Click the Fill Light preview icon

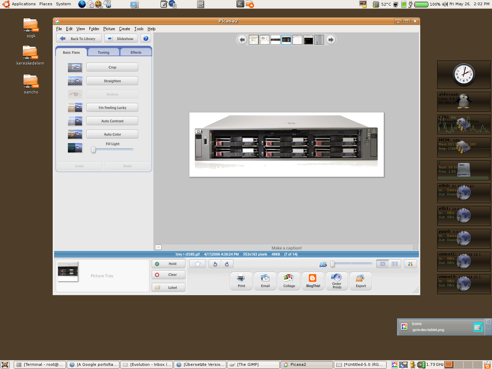[x=75, y=148]
